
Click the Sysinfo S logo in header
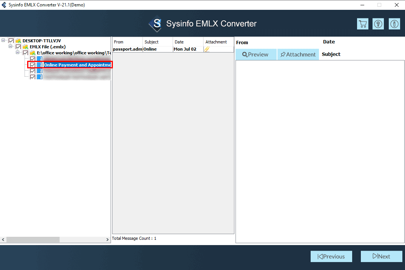point(156,24)
